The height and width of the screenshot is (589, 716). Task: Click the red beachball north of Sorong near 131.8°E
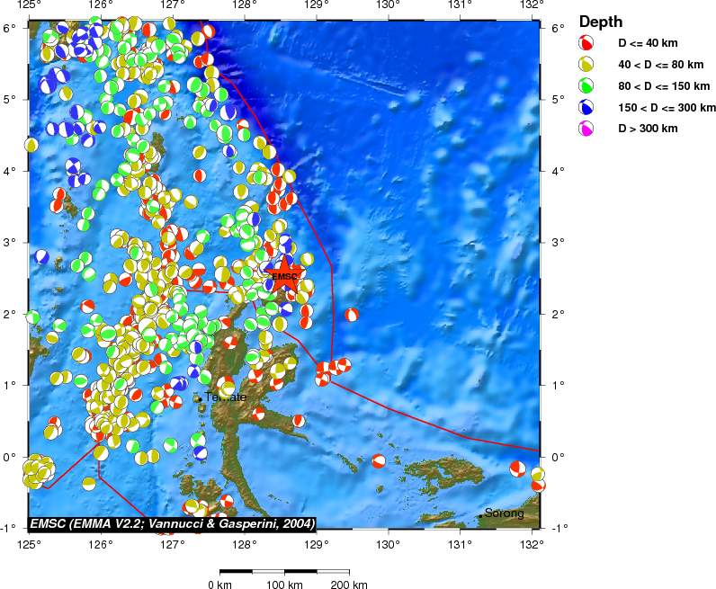[x=517, y=469]
